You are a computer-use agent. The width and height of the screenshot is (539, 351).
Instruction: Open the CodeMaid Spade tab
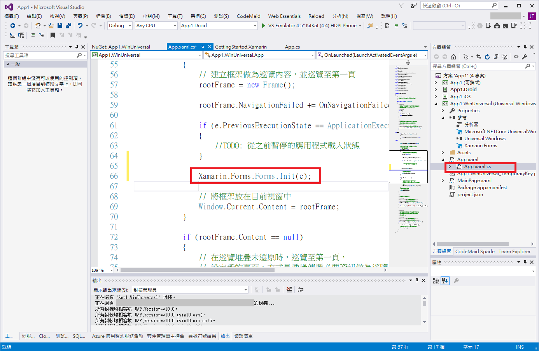[475, 252]
